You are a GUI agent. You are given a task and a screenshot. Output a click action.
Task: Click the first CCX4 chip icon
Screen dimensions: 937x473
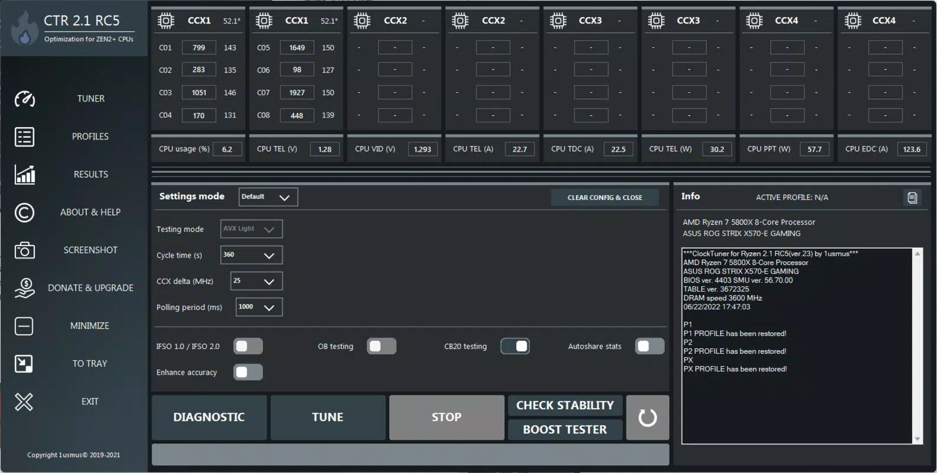pos(754,21)
